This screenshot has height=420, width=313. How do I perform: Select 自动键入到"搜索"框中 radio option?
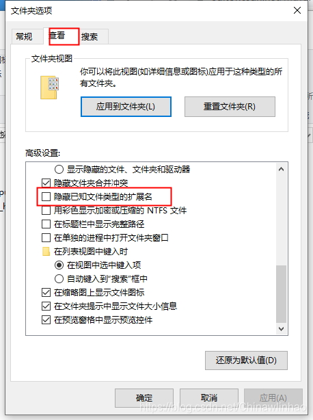pyautogui.click(x=59, y=278)
